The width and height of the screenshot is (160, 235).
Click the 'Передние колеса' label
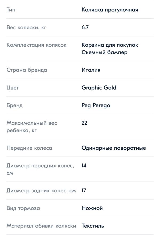click(29, 148)
